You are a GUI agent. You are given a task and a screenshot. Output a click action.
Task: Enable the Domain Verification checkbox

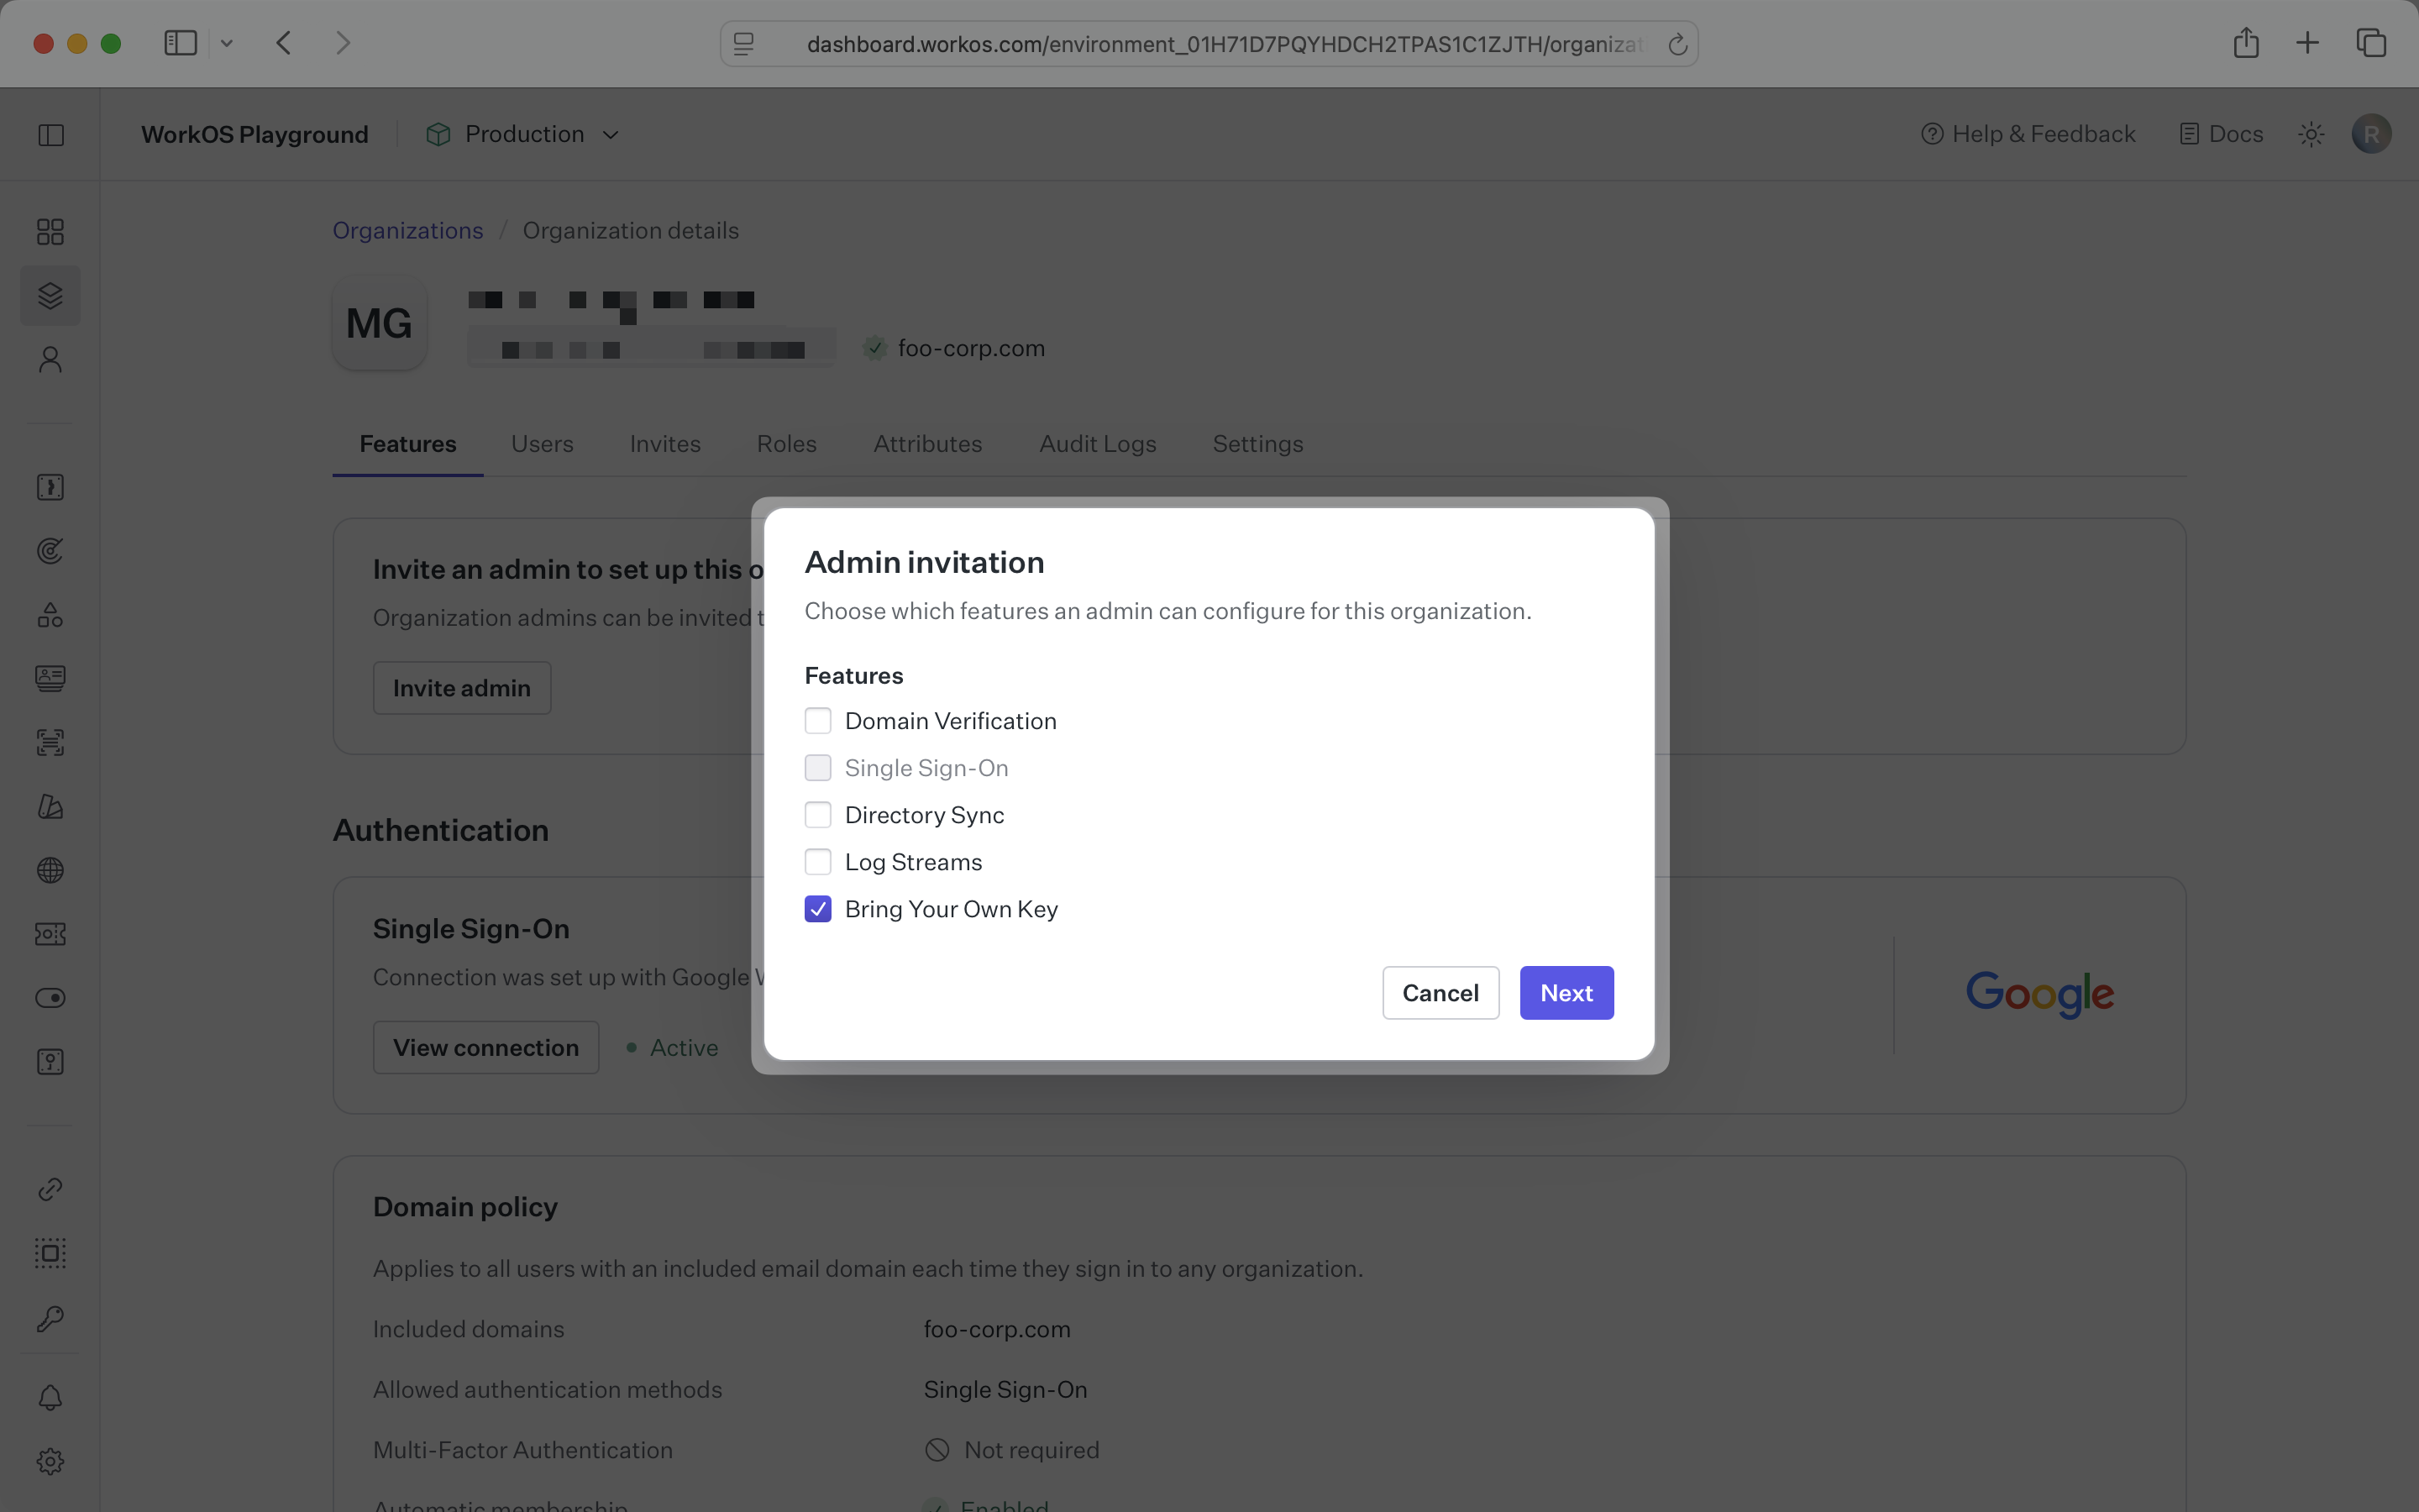pyautogui.click(x=817, y=720)
